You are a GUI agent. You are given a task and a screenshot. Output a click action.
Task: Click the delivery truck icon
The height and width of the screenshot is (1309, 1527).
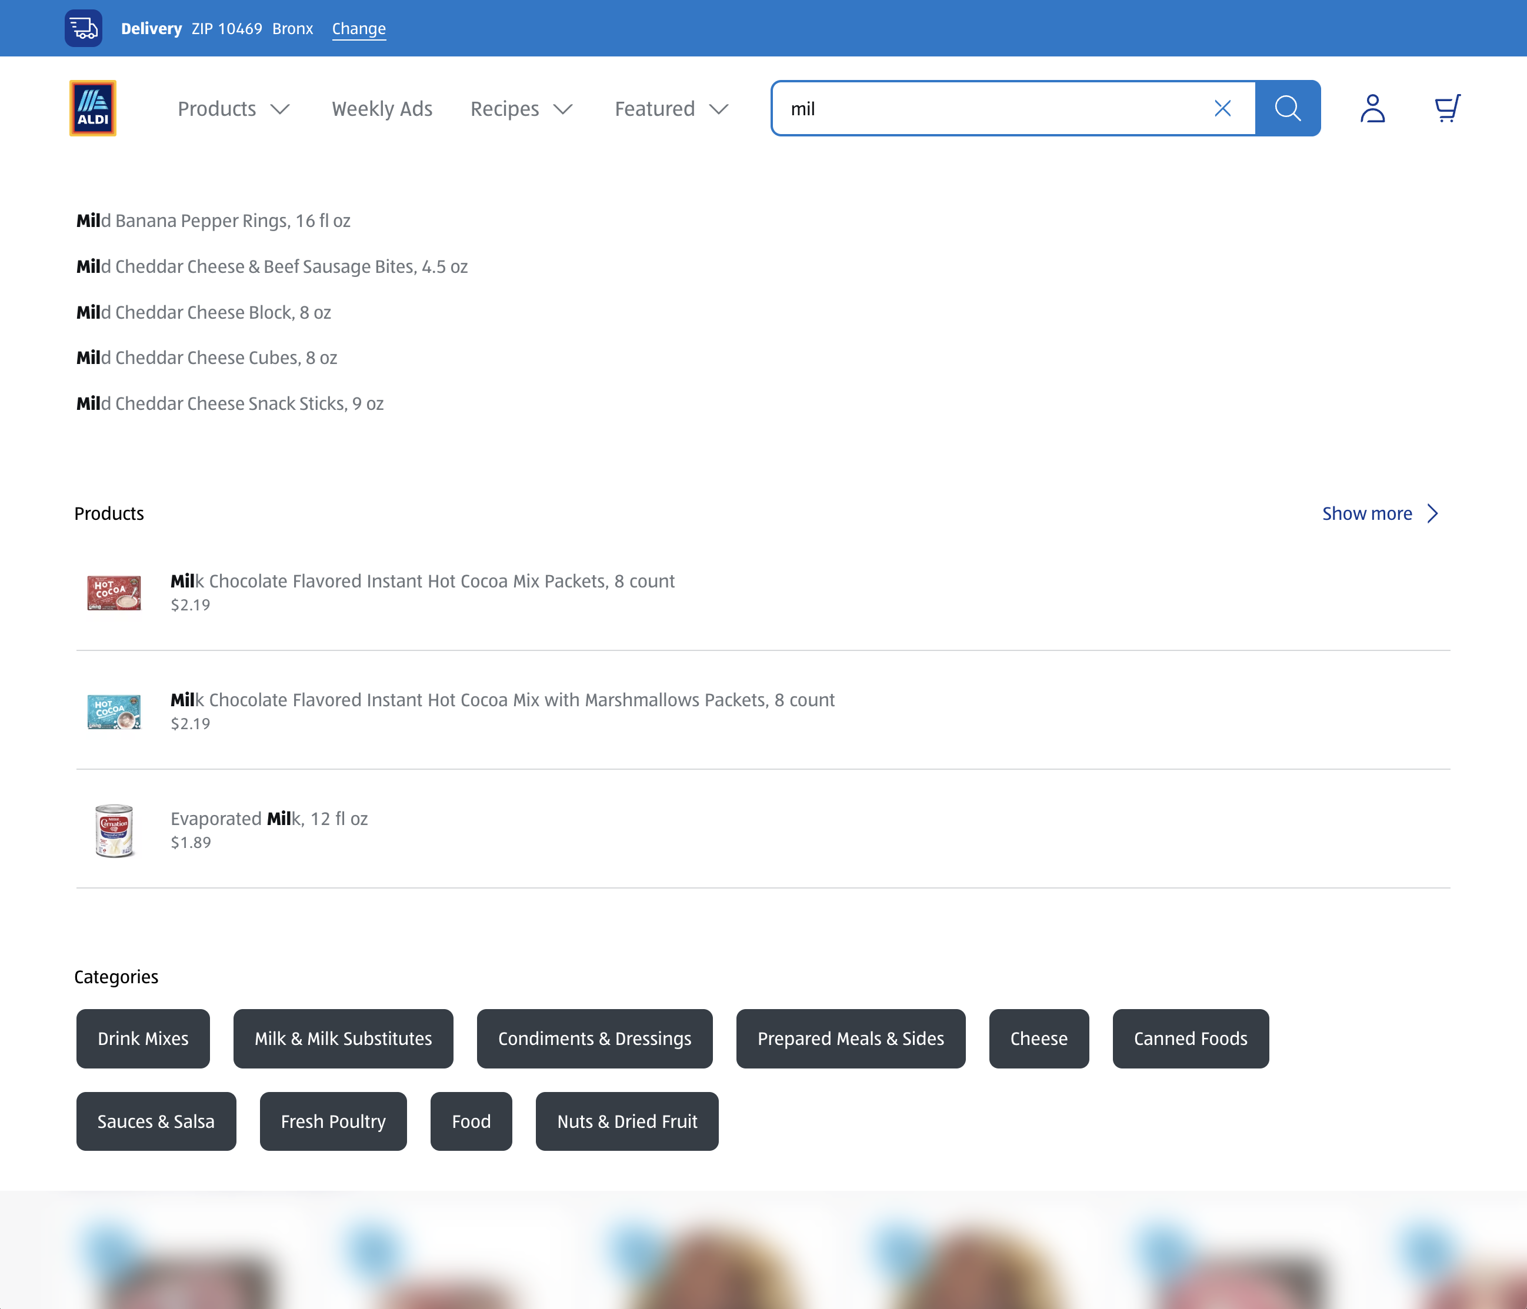coord(82,28)
